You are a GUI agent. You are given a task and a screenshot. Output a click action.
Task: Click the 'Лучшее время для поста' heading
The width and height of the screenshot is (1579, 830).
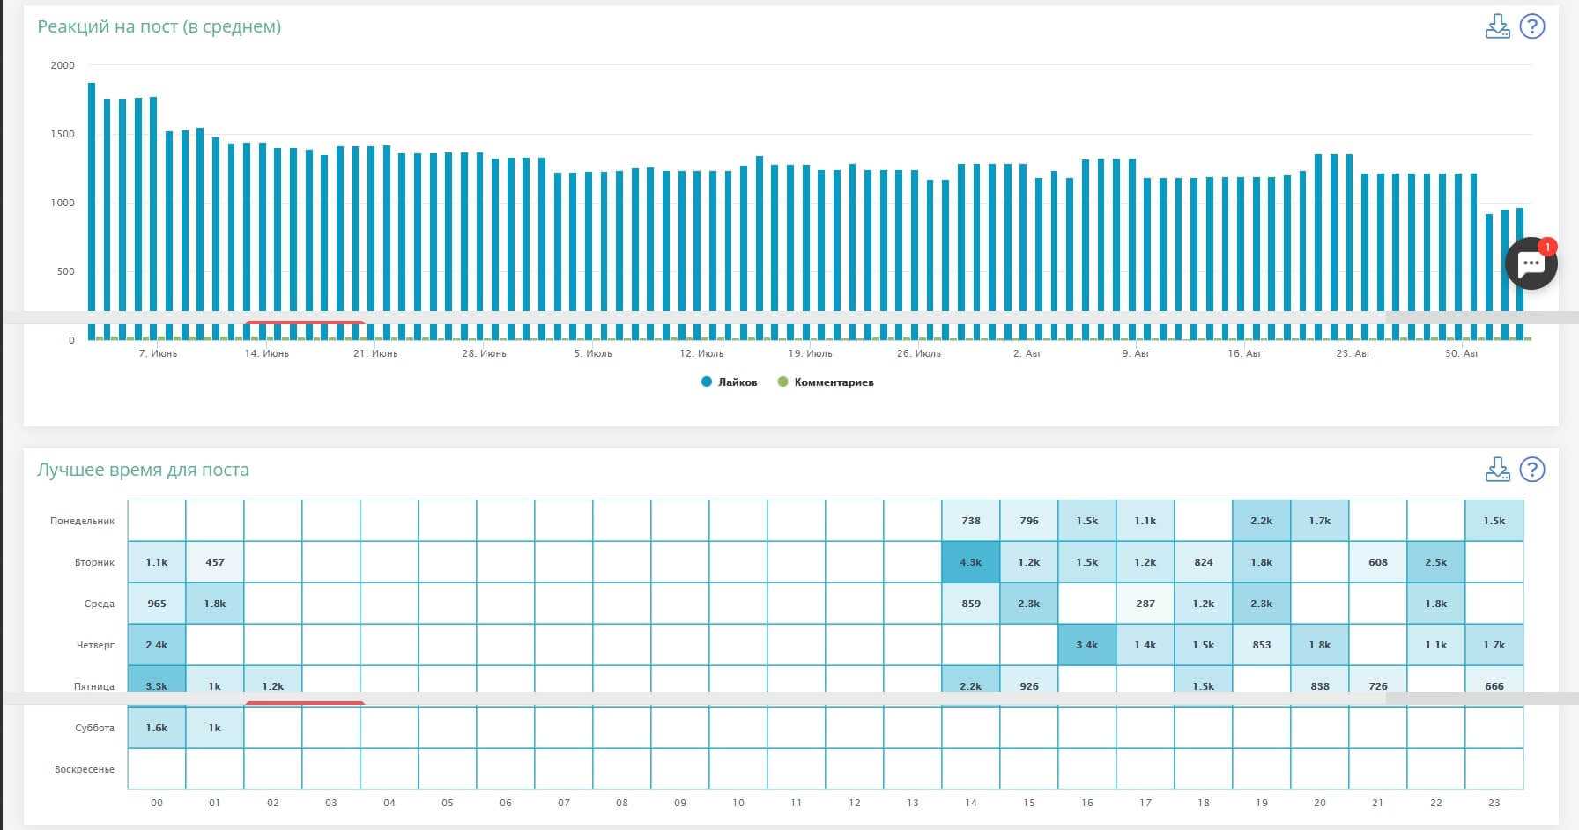pyautogui.click(x=143, y=470)
